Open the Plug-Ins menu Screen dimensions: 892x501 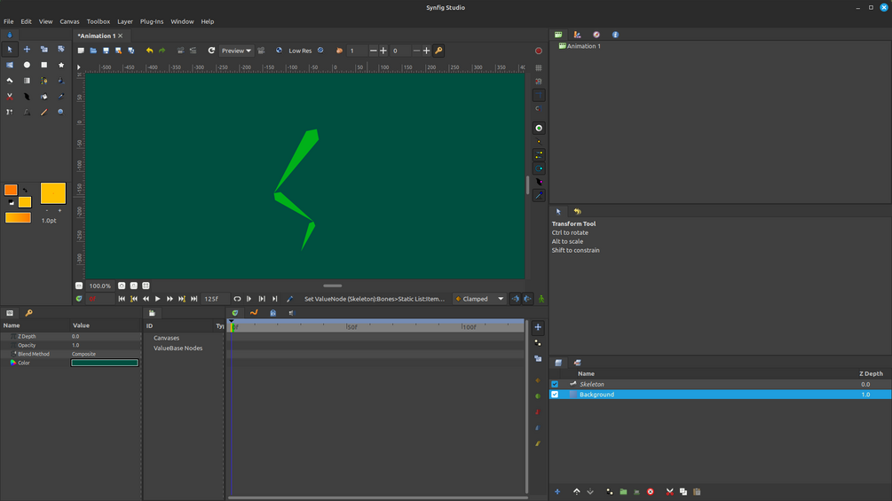(151, 21)
